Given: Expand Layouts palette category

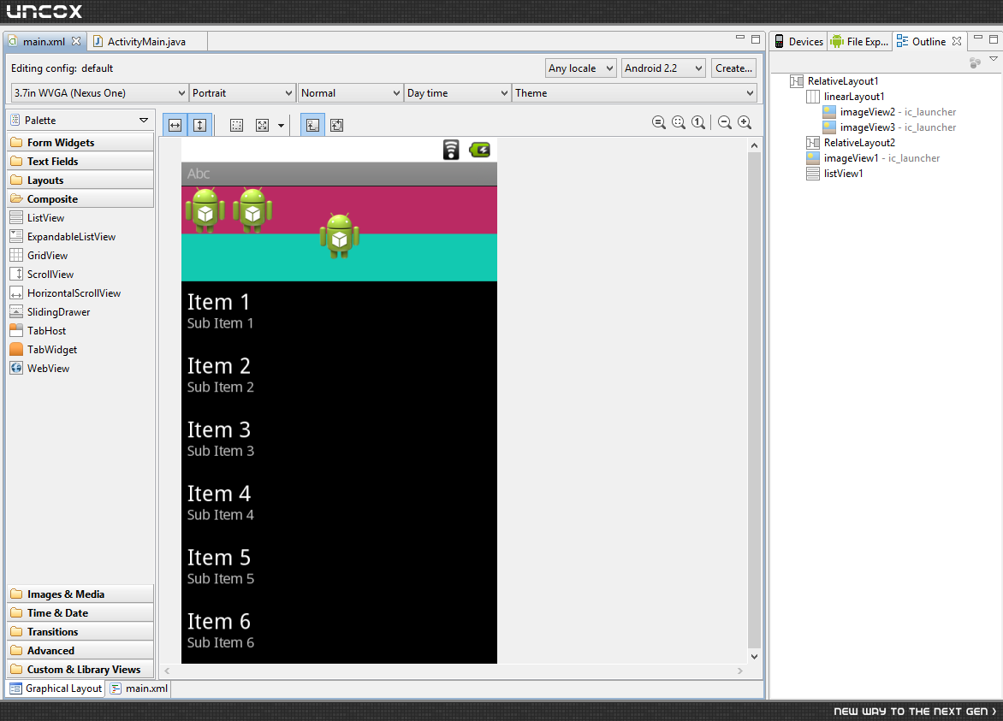Looking at the screenshot, I should (x=80, y=180).
